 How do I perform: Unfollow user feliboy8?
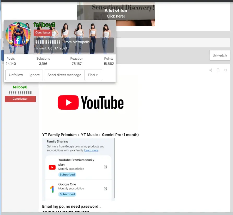click(x=16, y=75)
